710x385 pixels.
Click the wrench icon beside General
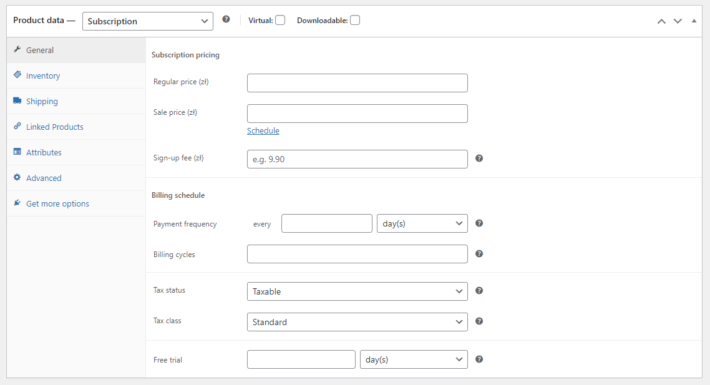coord(17,49)
